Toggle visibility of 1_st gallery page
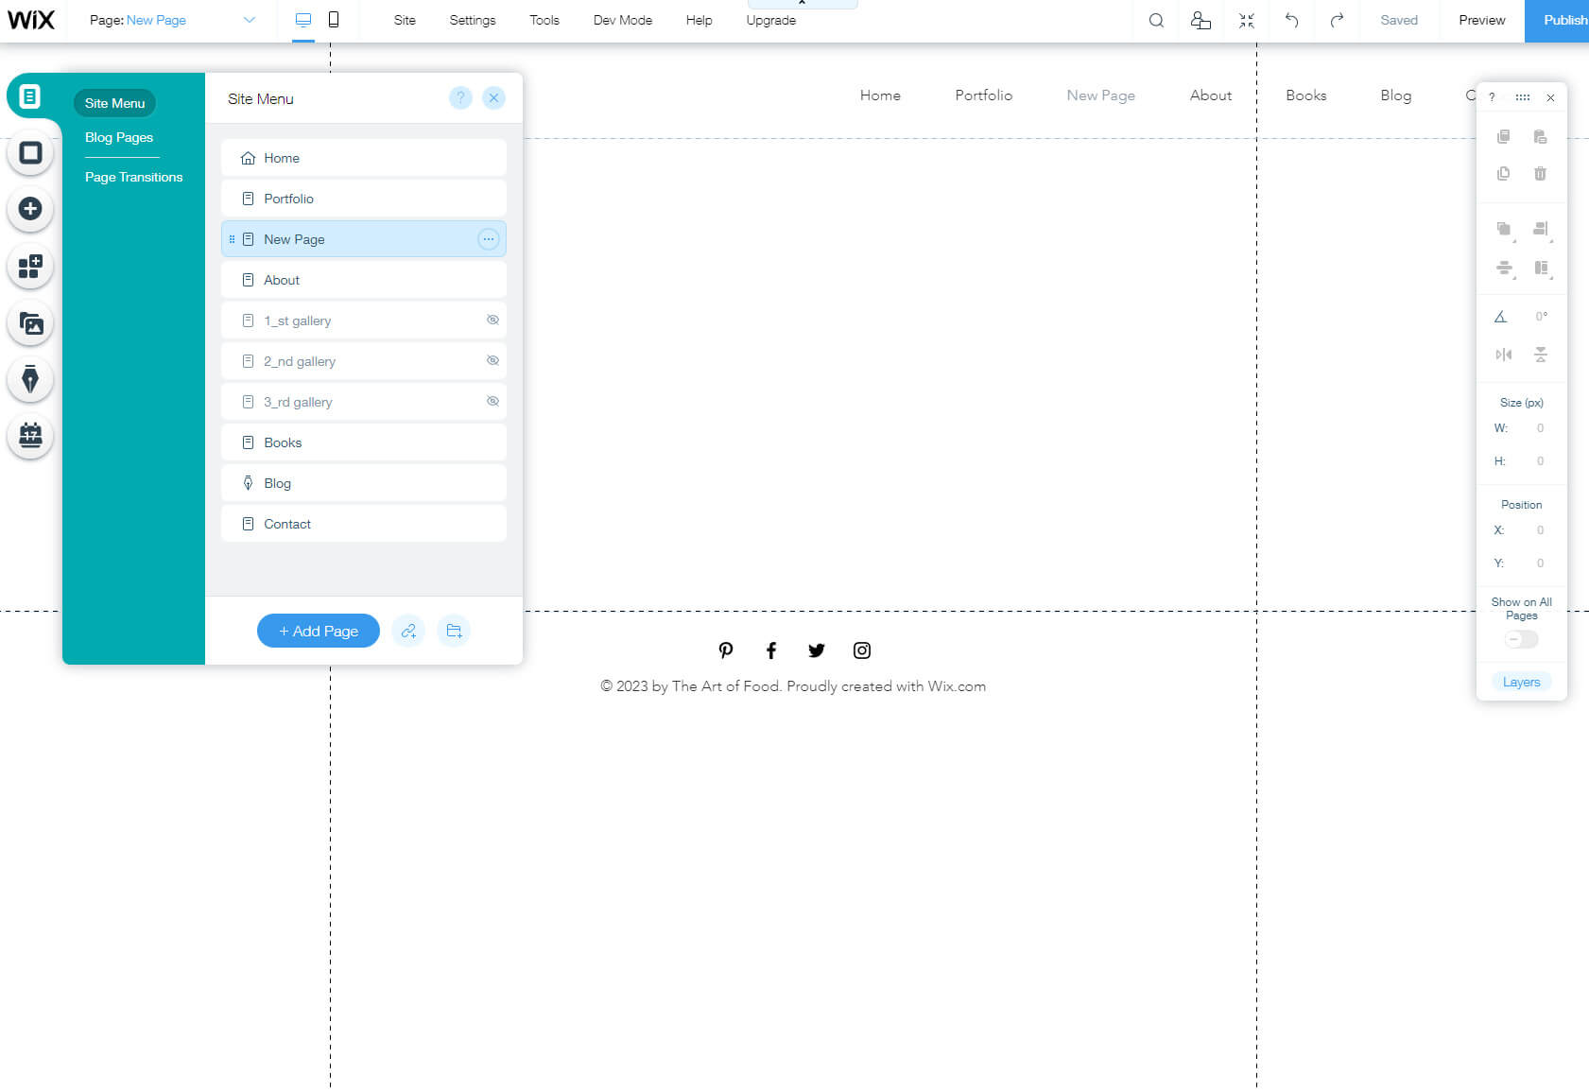Viewport: 1589px width, 1092px height. [x=492, y=320]
